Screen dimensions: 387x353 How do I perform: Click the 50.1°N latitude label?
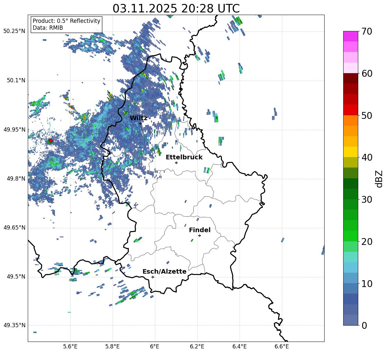click(x=16, y=81)
